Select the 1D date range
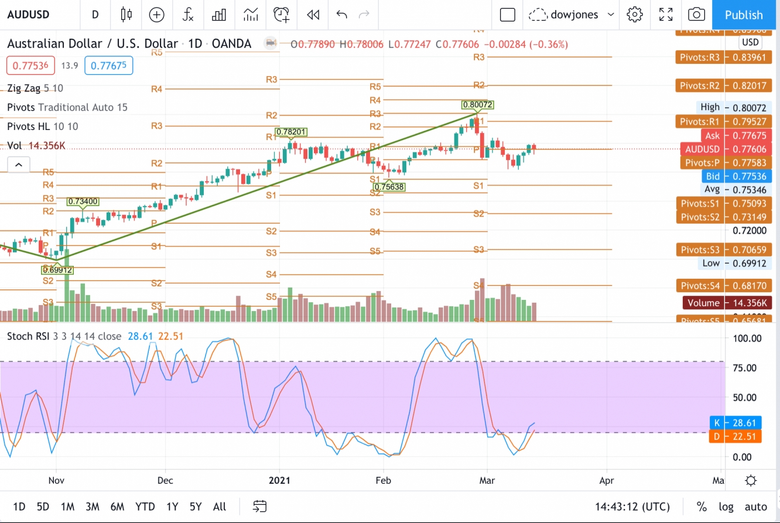Screen dimensions: 780x523 (x=19, y=507)
